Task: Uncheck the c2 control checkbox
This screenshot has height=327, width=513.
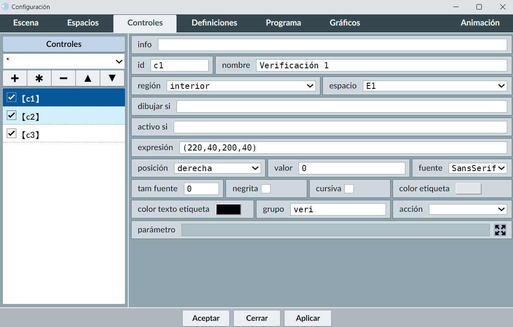Action: point(12,116)
